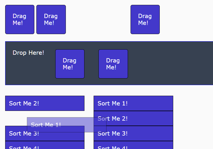Click Sort Me 4! in the right list
The image size is (213, 149).
point(133,146)
